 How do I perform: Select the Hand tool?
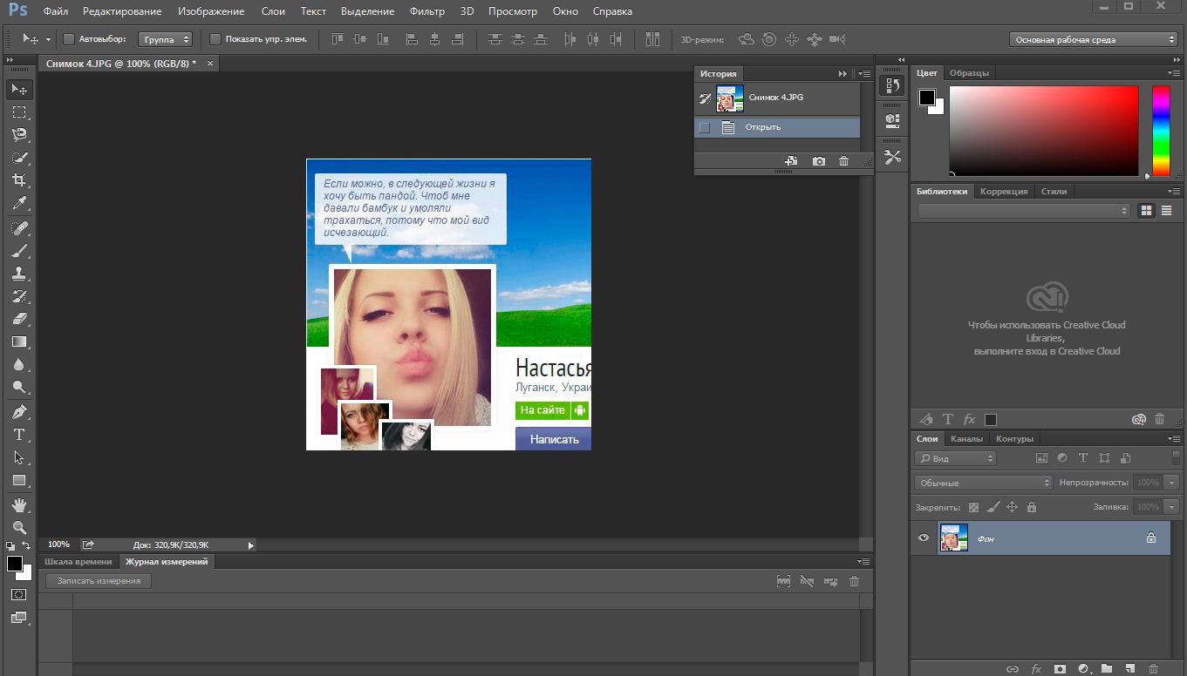[x=19, y=505]
